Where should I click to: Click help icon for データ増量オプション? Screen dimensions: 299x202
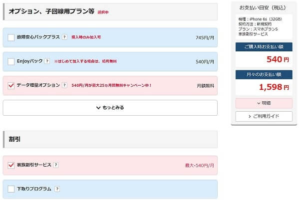tap(65, 85)
